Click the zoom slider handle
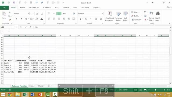This screenshot has height=97, width=172. click(156, 90)
